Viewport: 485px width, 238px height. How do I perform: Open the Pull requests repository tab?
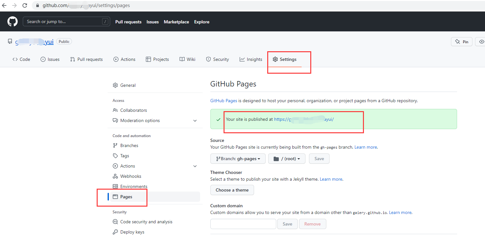[86, 59]
